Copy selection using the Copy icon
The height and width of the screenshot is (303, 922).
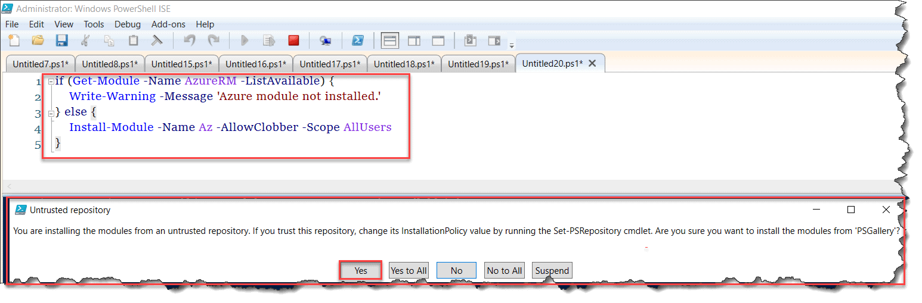pos(109,40)
